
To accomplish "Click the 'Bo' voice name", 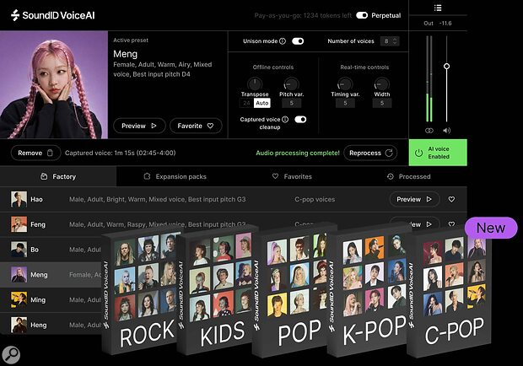I will tap(35, 250).
